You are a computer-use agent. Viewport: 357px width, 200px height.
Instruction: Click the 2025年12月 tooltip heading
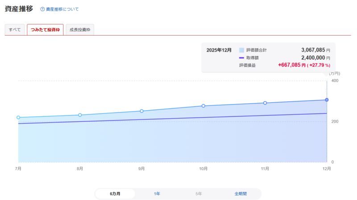pos(219,50)
